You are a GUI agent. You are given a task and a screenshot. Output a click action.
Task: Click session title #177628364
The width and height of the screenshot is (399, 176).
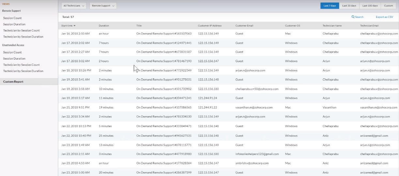coord(164,163)
